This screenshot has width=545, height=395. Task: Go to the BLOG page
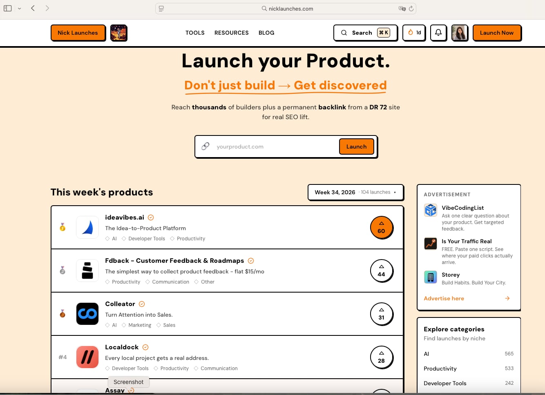(x=266, y=33)
